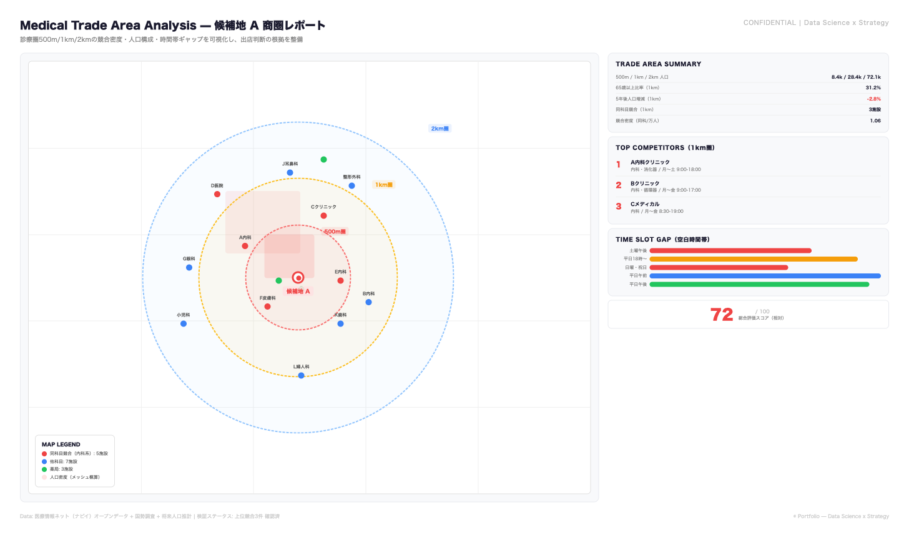
Task: Click the F皮膚科 red marker
Action: click(267, 307)
